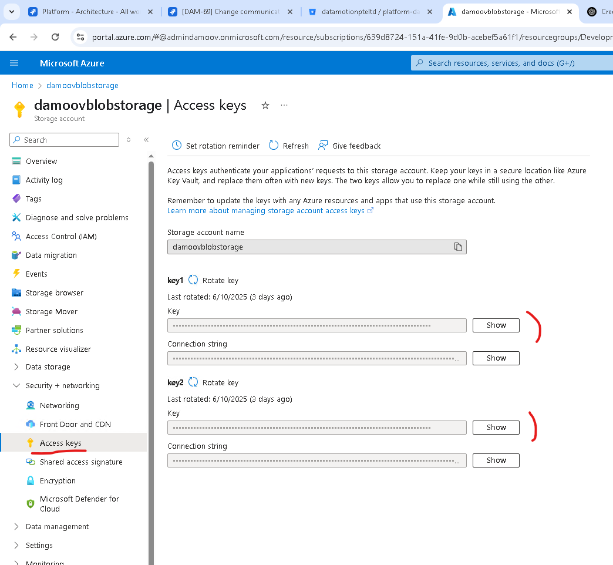Click the sidebar menu Search field
Screen dimensions: 613x565
tap(64, 140)
